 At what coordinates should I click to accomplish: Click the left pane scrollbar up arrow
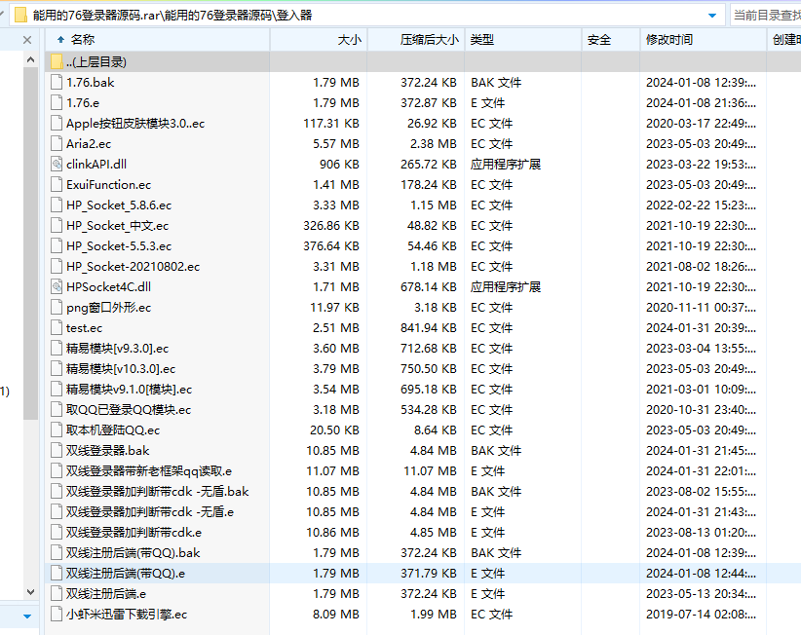pyautogui.click(x=28, y=40)
